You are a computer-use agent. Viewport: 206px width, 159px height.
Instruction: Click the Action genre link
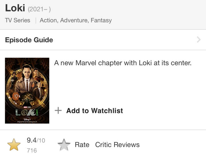48,20
